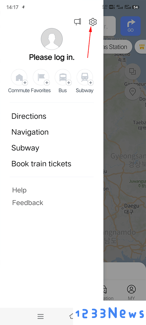The image size is (146, 325).
Task: Open Subway menu entry
Action: 25,148
